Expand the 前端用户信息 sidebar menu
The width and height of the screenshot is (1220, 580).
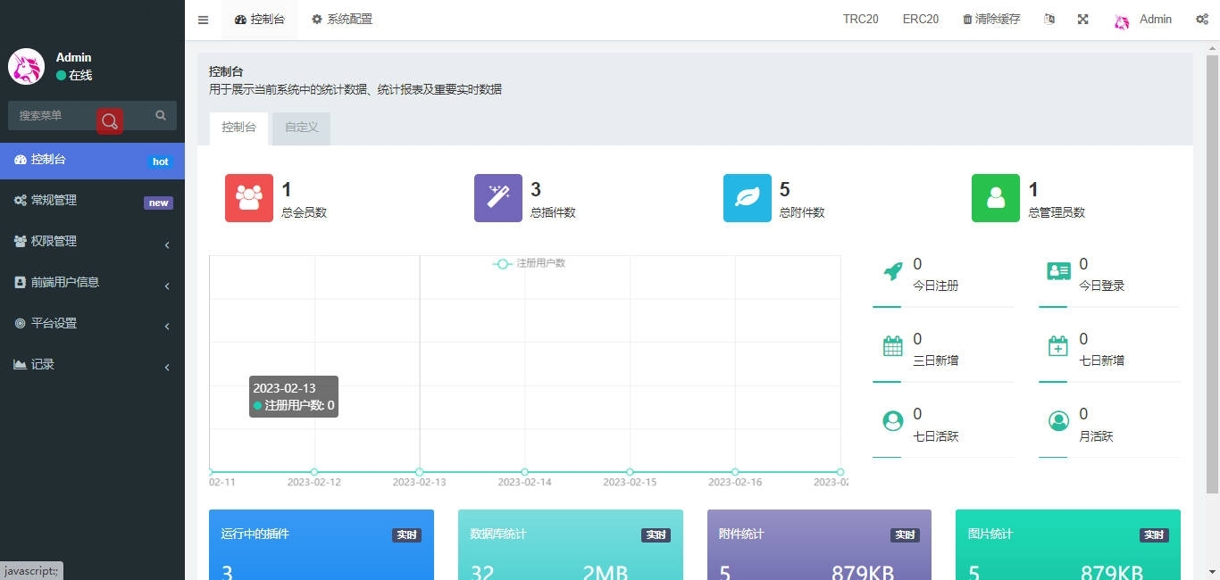92,282
